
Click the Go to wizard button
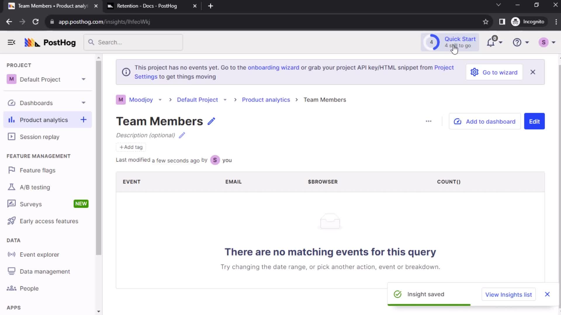(494, 72)
